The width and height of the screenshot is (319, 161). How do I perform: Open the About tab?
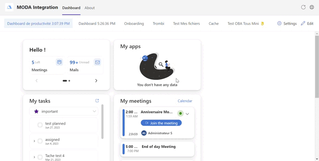[x=89, y=8]
